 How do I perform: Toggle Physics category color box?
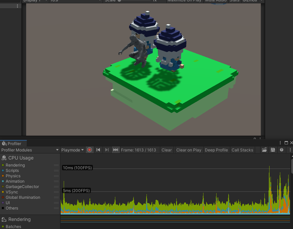click(x=3, y=176)
